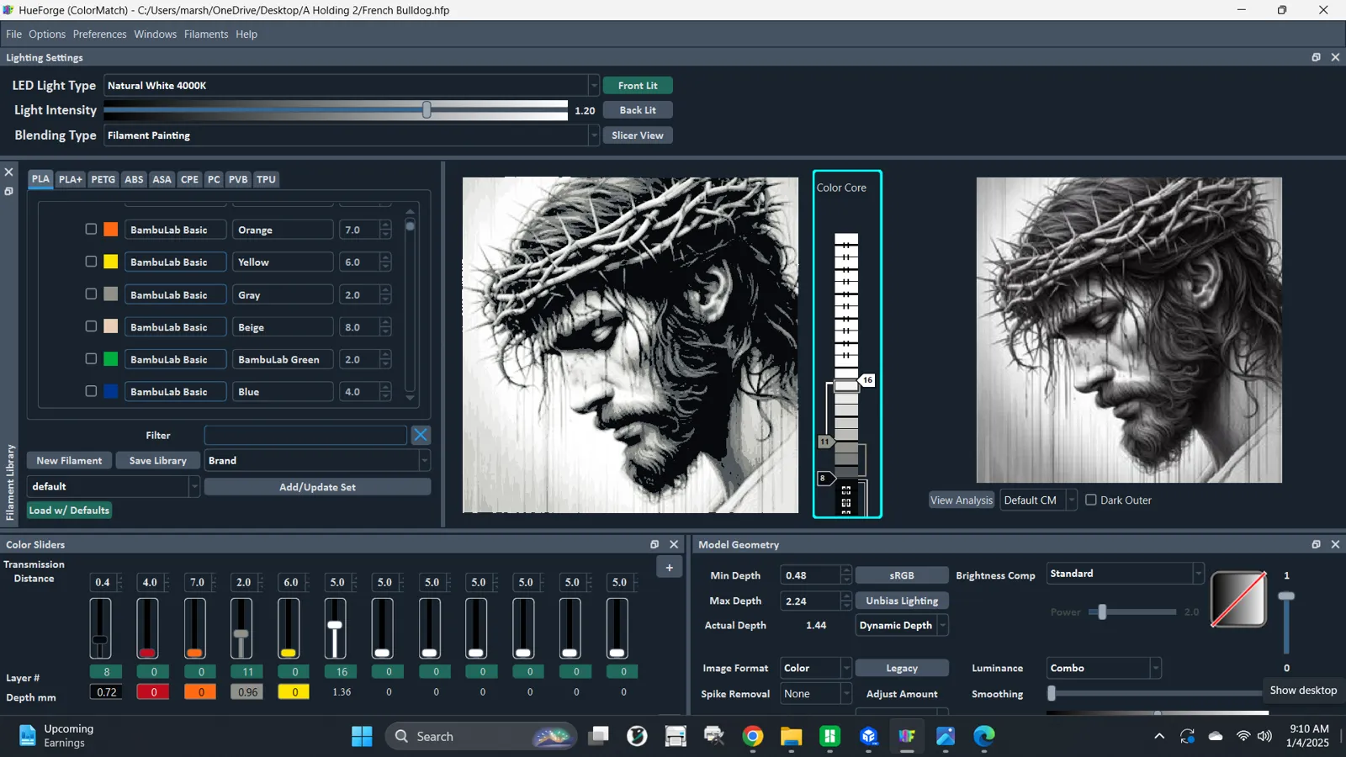This screenshot has height=757, width=1346.
Task: Switch to the PETG filament tab
Action: click(x=103, y=179)
